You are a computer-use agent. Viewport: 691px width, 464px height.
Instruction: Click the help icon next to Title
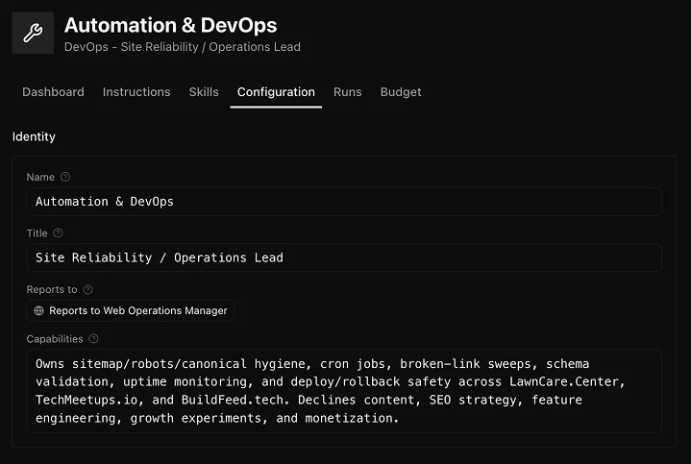pos(59,233)
